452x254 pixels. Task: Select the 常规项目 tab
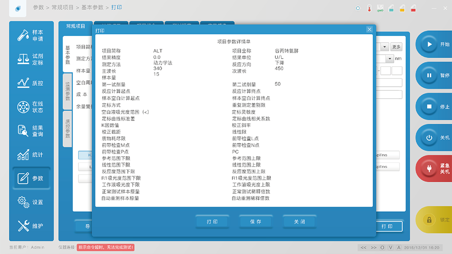[75, 26]
